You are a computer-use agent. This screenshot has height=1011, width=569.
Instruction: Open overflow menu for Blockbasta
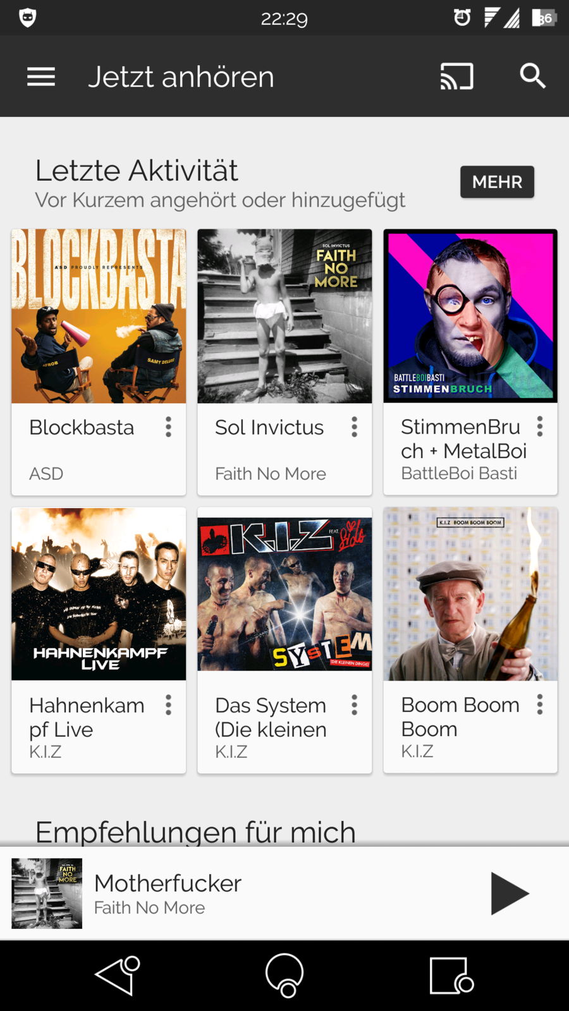[168, 427]
